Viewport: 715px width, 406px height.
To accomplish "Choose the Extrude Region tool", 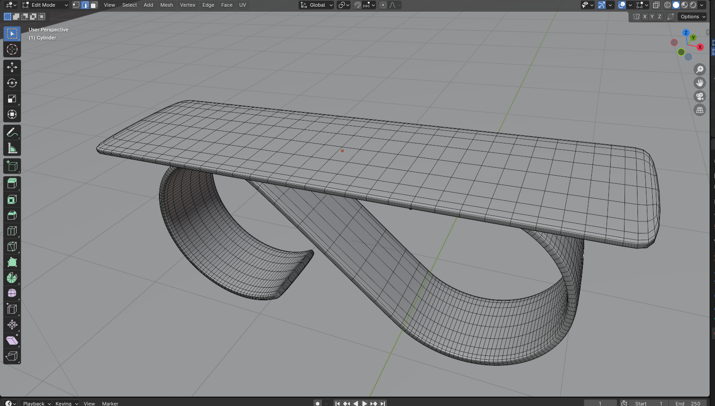I will click(12, 183).
